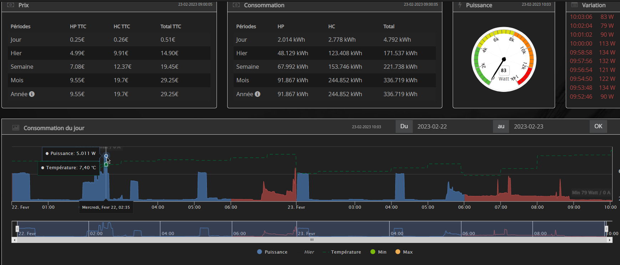Screen dimensions: 620x265
Task: Click the navigator scrollbar thumb
Action: 312,240
